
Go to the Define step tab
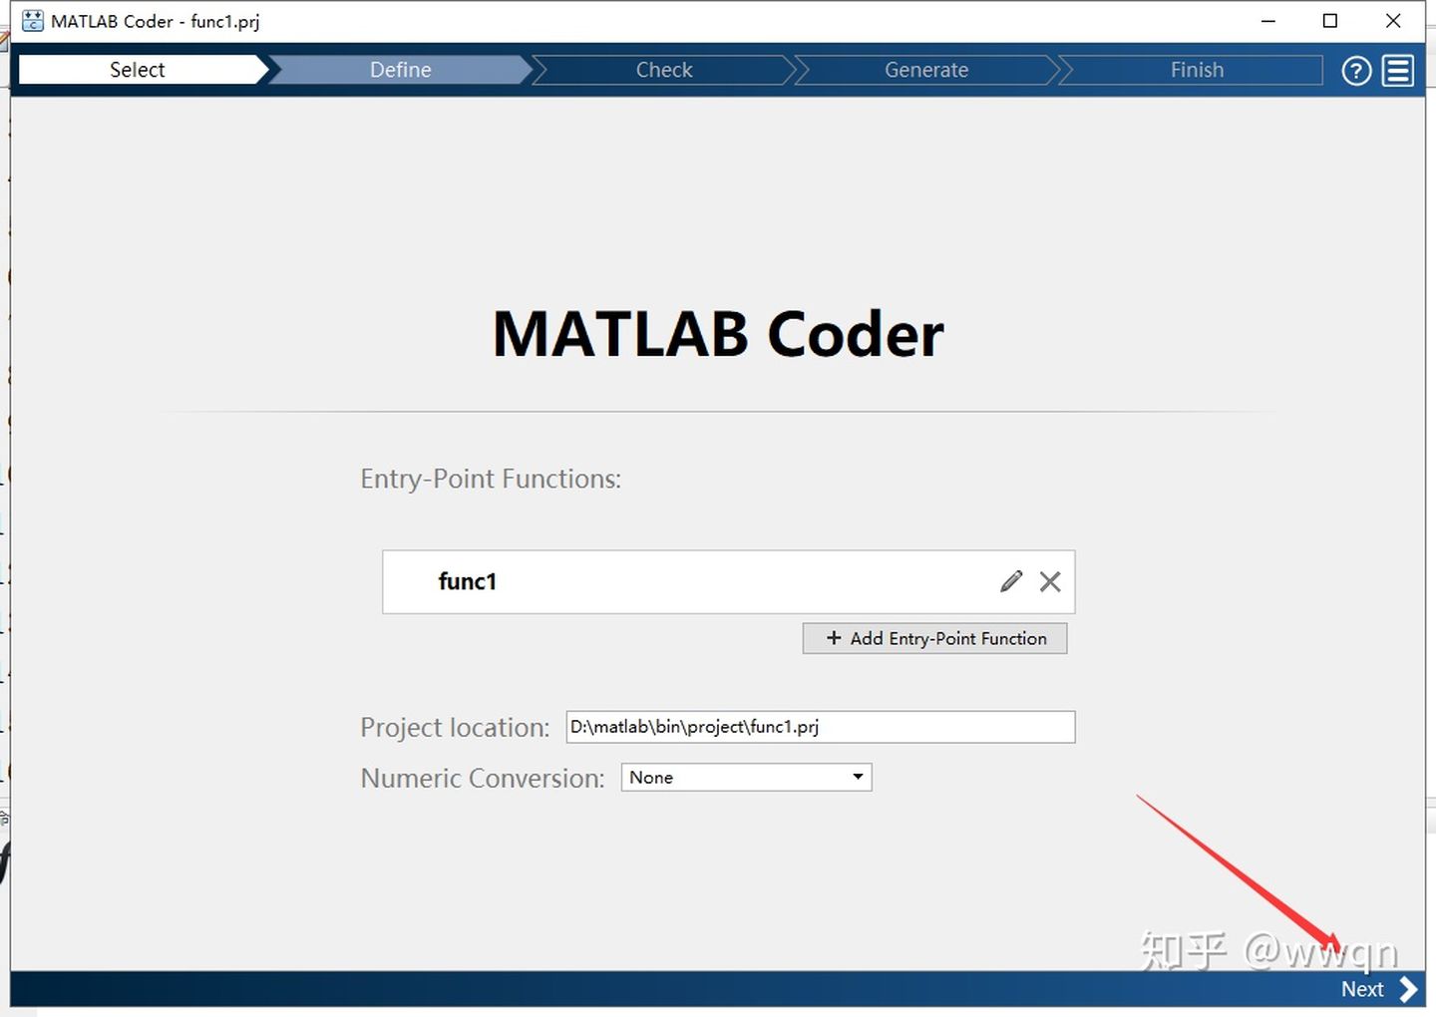401,70
